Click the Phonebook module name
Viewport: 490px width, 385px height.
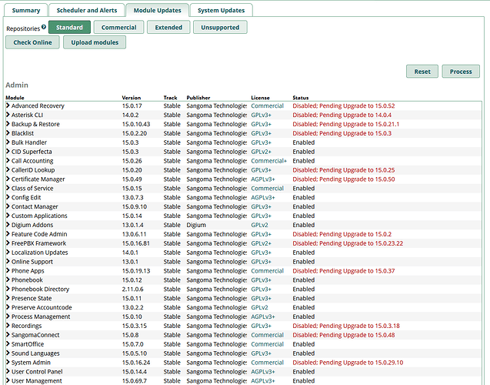(x=27, y=280)
